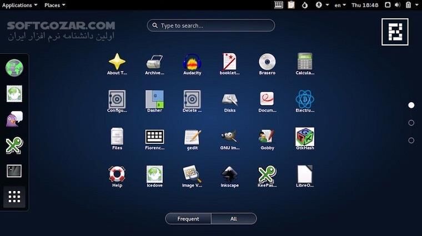
Task: Launch the KeePassX app from the grid
Action: 267,174
